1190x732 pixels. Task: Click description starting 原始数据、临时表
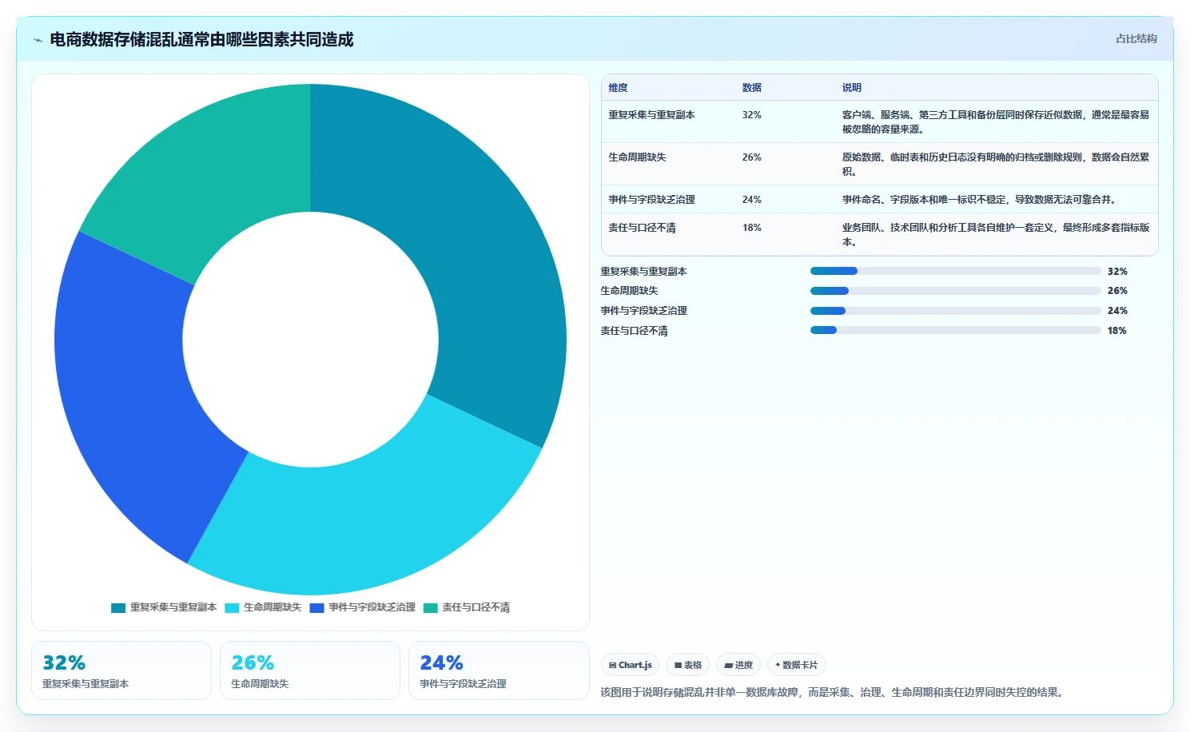[x=996, y=165]
